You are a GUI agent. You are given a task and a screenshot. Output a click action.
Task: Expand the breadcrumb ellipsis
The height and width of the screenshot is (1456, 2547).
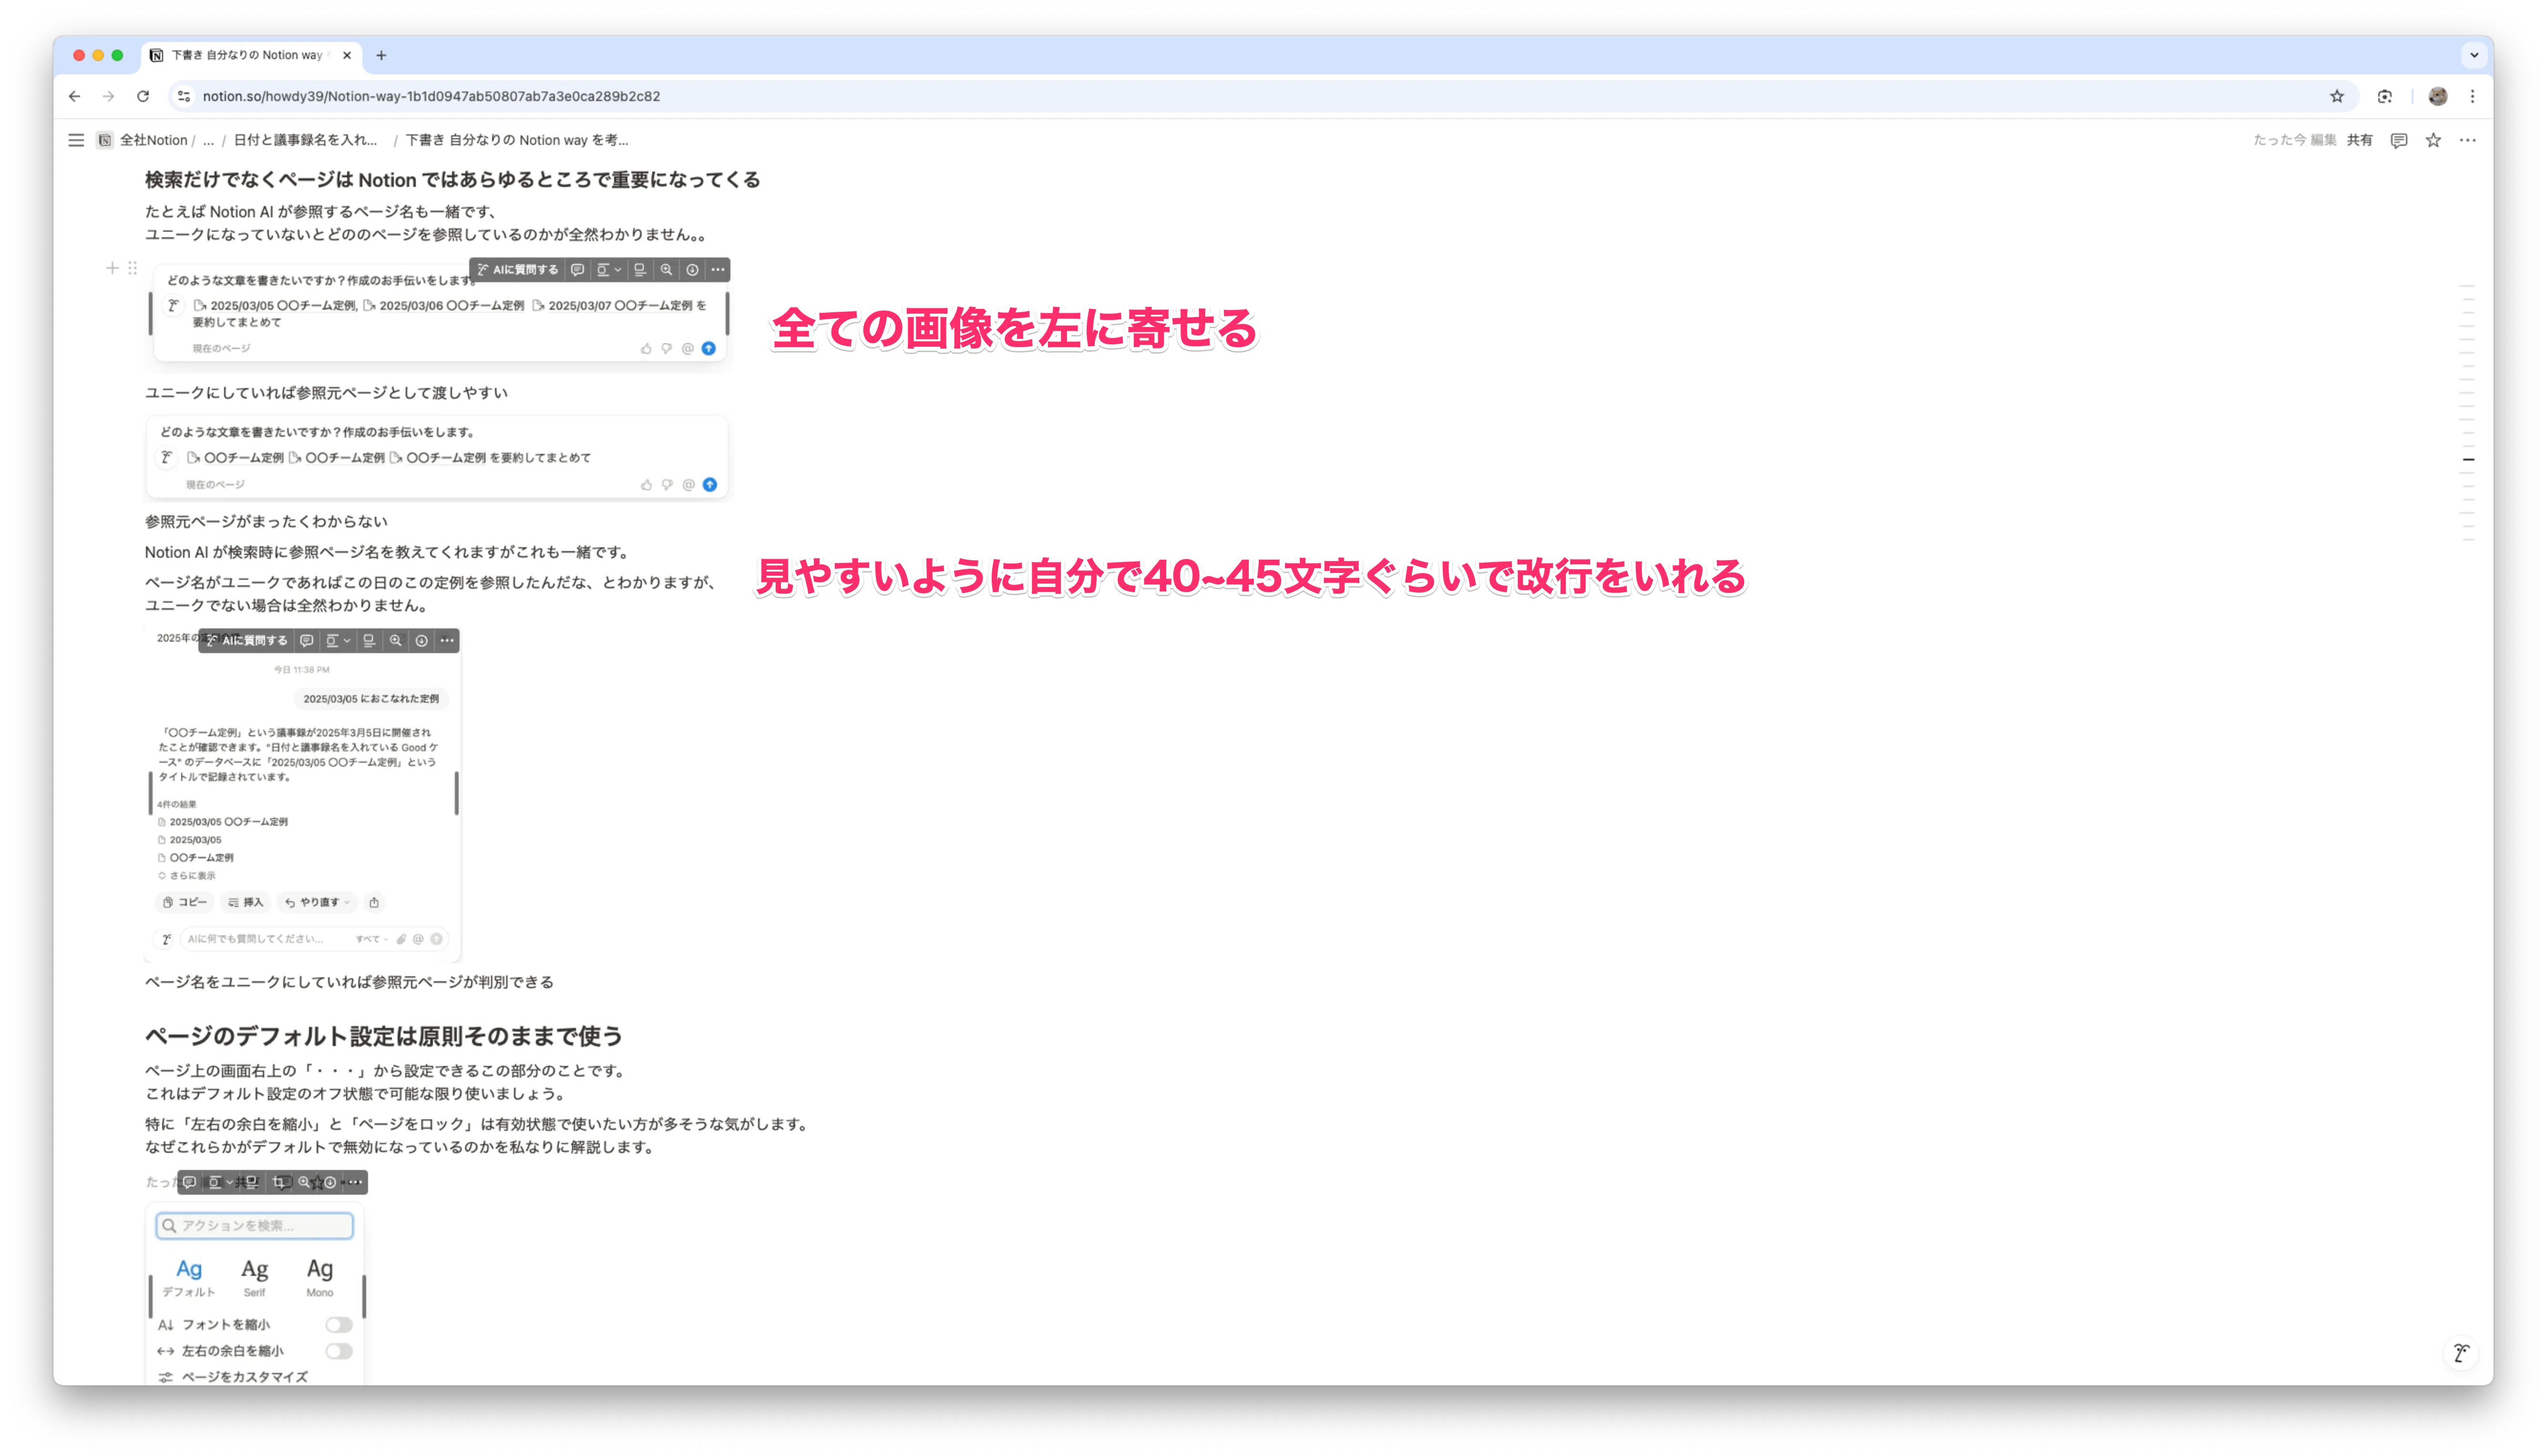[x=208, y=140]
